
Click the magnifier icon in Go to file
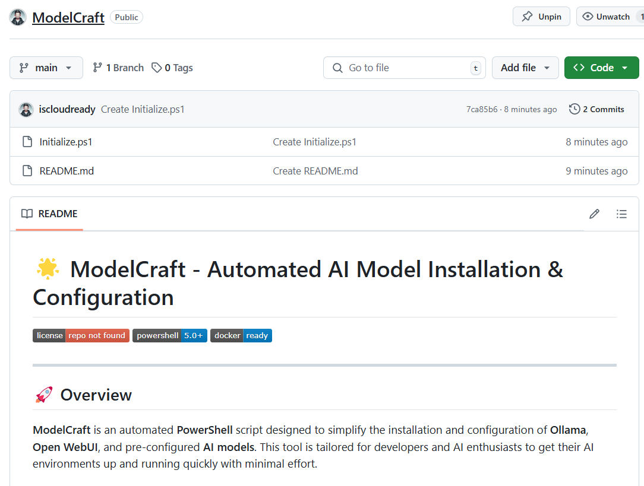point(337,68)
